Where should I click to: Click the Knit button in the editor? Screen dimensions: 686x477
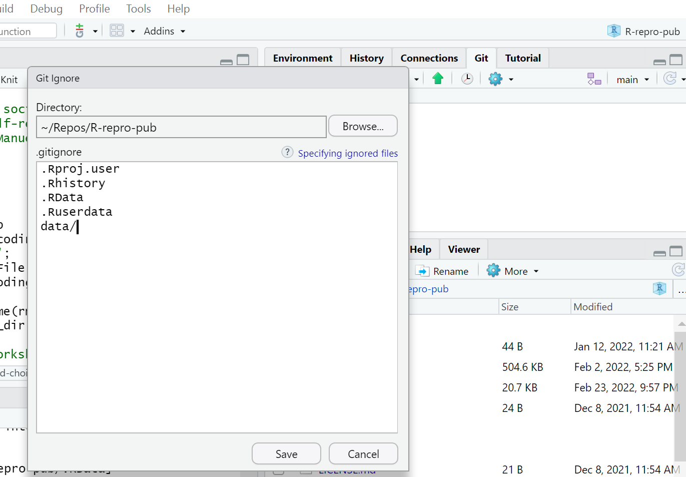tap(9, 80)
